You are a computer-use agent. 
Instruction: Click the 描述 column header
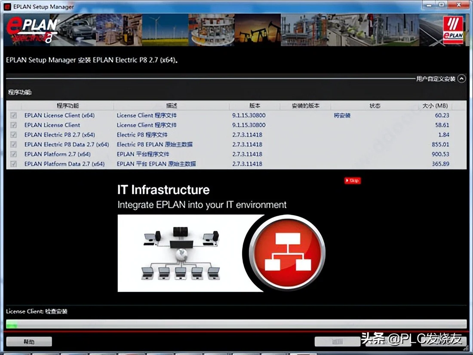click(x=171, y=106)
